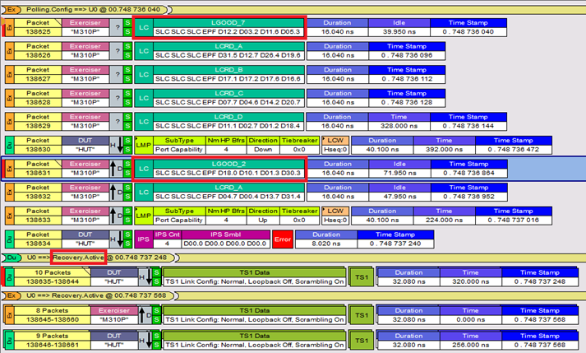Expand the Packet 138631 cell
The height and width of the screenshot is (353, 586).
coord(38,169)
